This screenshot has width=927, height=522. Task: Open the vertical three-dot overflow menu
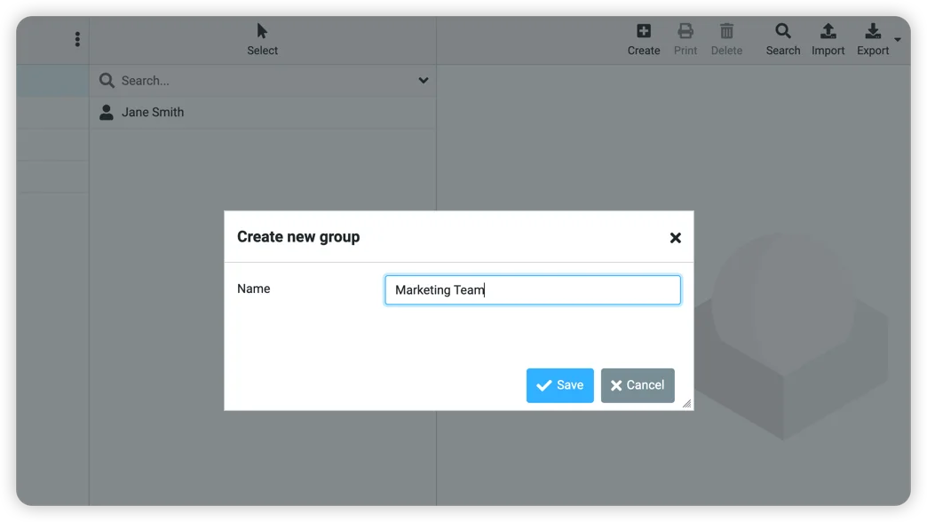pos(77,38)
